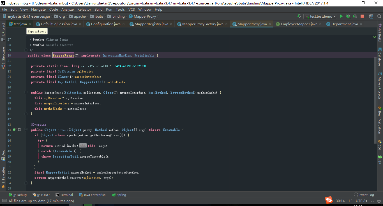Image resolution: width=383 pixels, height=206 pixels.
Task: Open the UTF-8 file encoding selector
Action: tap(360, 201)
